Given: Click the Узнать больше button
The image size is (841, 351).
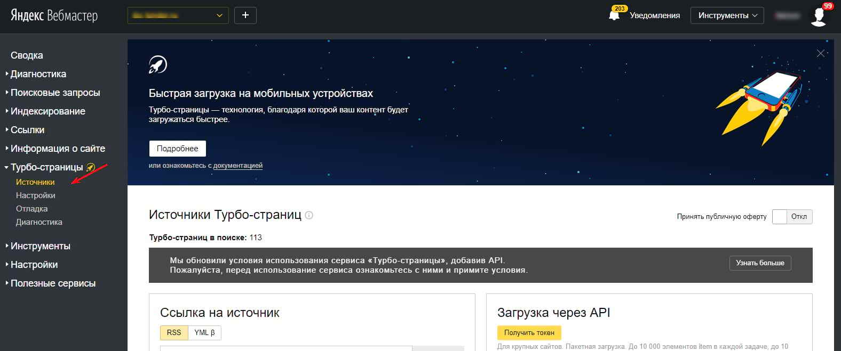Looking at the screenshot, I should pos(760,263).
